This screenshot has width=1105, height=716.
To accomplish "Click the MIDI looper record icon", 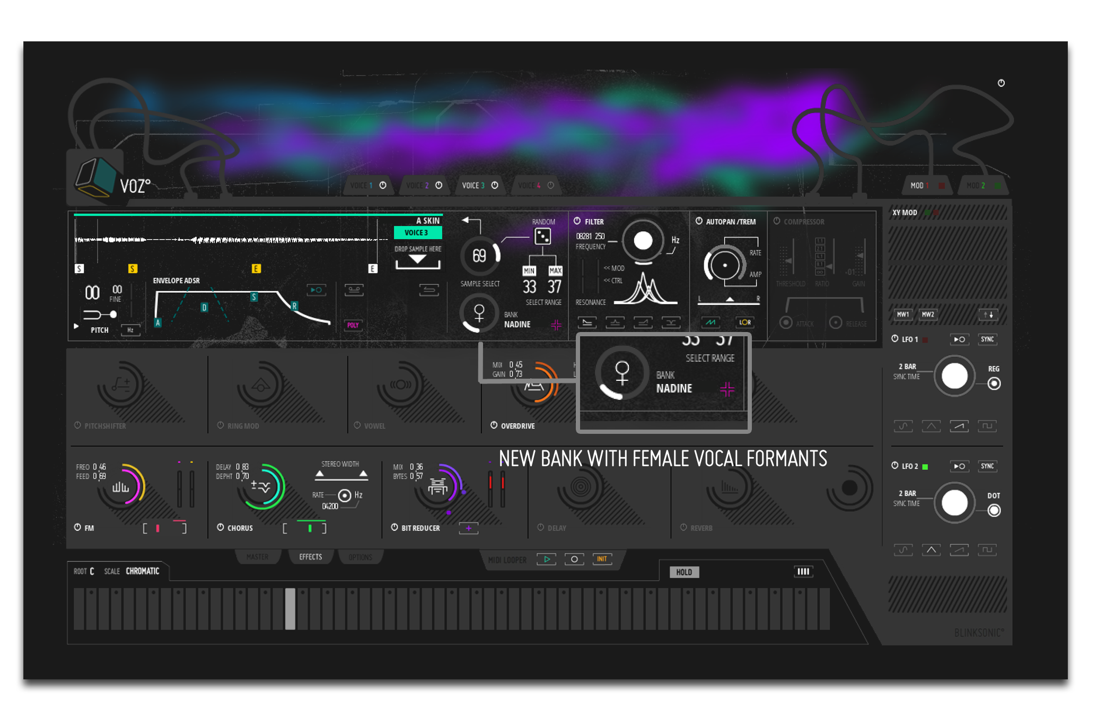I will point(574,559).
